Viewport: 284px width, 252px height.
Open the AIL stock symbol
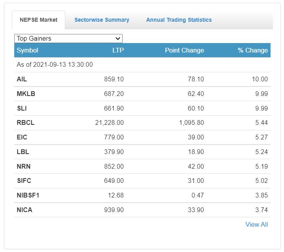pyautogui.click(x=22, y=79)
